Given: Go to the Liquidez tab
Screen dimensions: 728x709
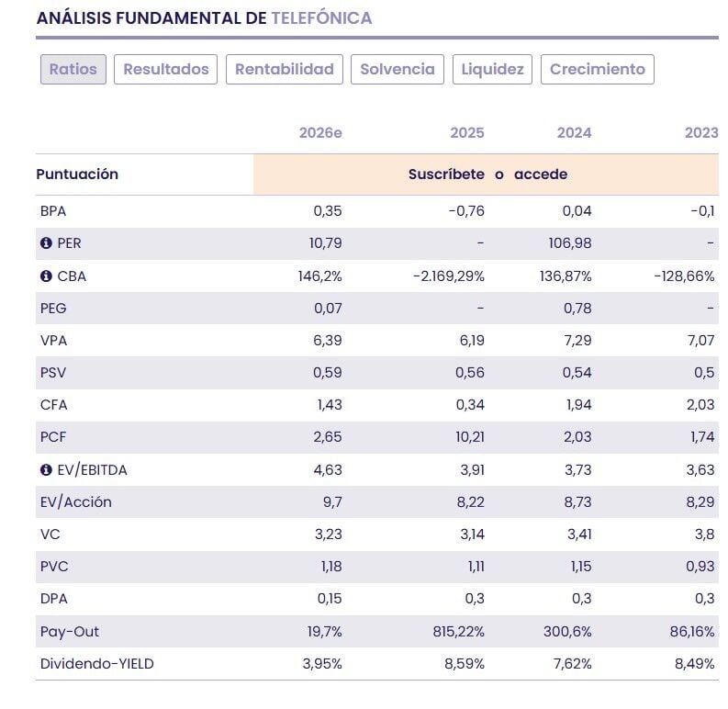Looking at the screenshot, I should pyautogui.click(x=492, y=69).
